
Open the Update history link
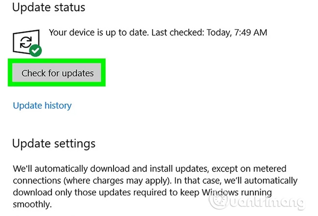(42, 106)
